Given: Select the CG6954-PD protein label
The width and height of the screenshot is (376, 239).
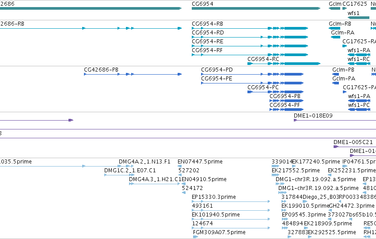Looking at the screenshot, I should pos(217,70).
